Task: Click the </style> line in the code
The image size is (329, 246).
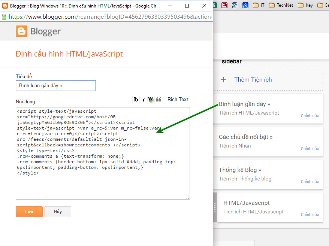Action: point(28,173)
